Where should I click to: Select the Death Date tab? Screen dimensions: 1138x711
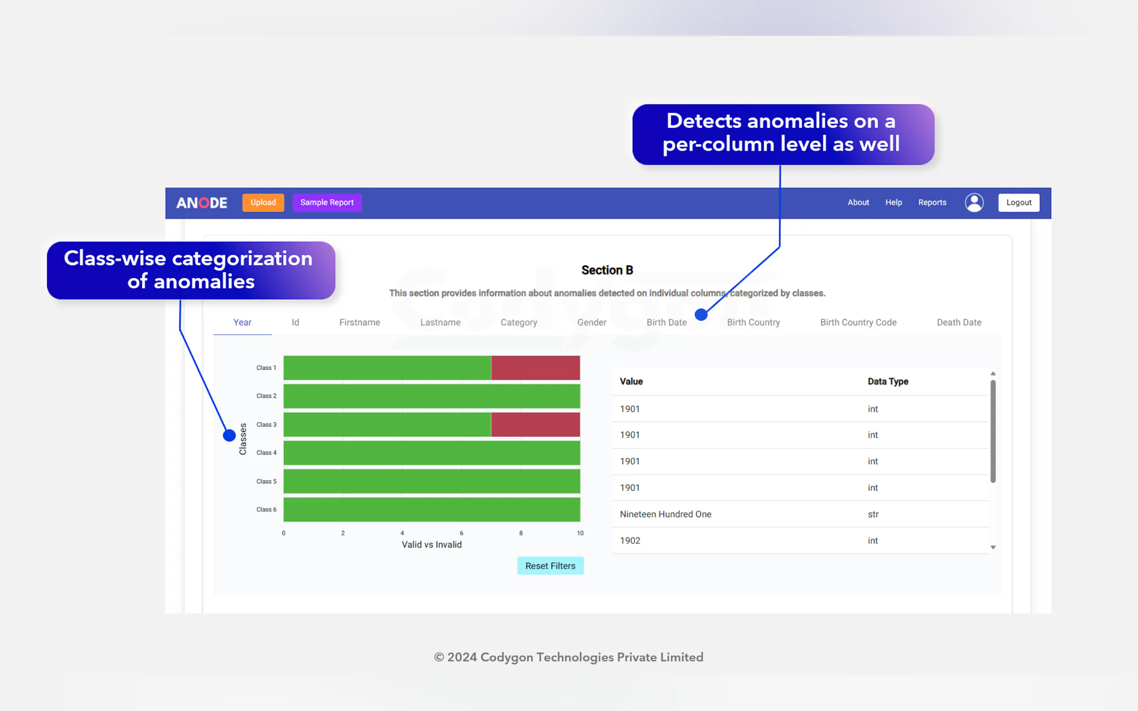point(958,322)
